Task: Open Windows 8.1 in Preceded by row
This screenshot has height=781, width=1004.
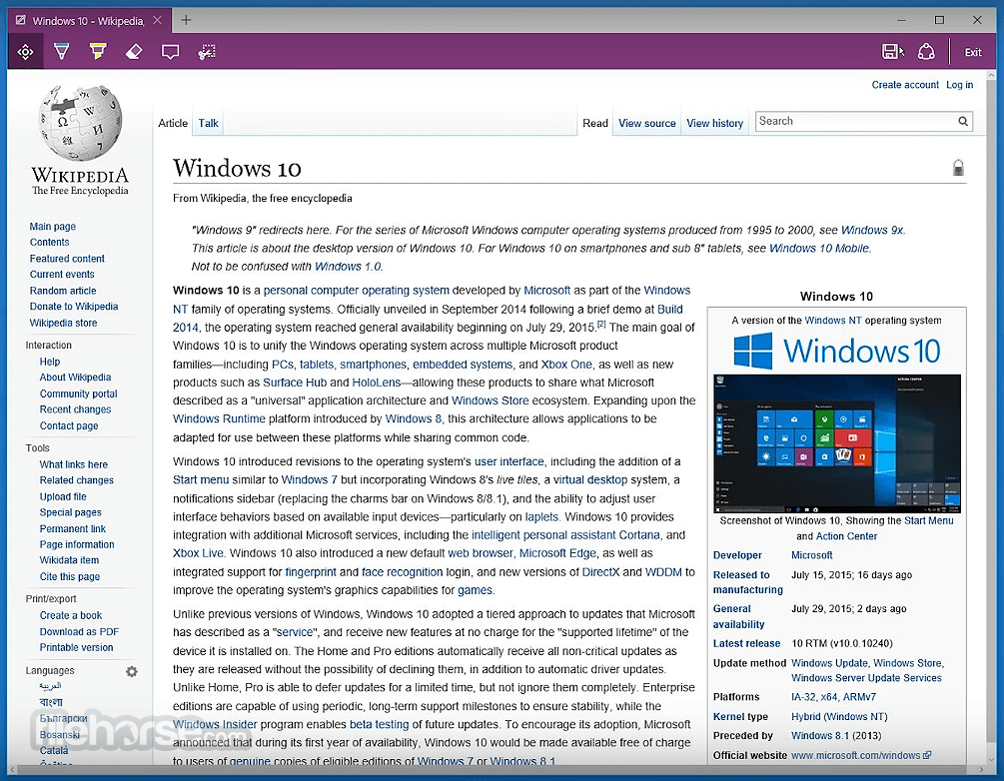Action: (x=820, y=735)
